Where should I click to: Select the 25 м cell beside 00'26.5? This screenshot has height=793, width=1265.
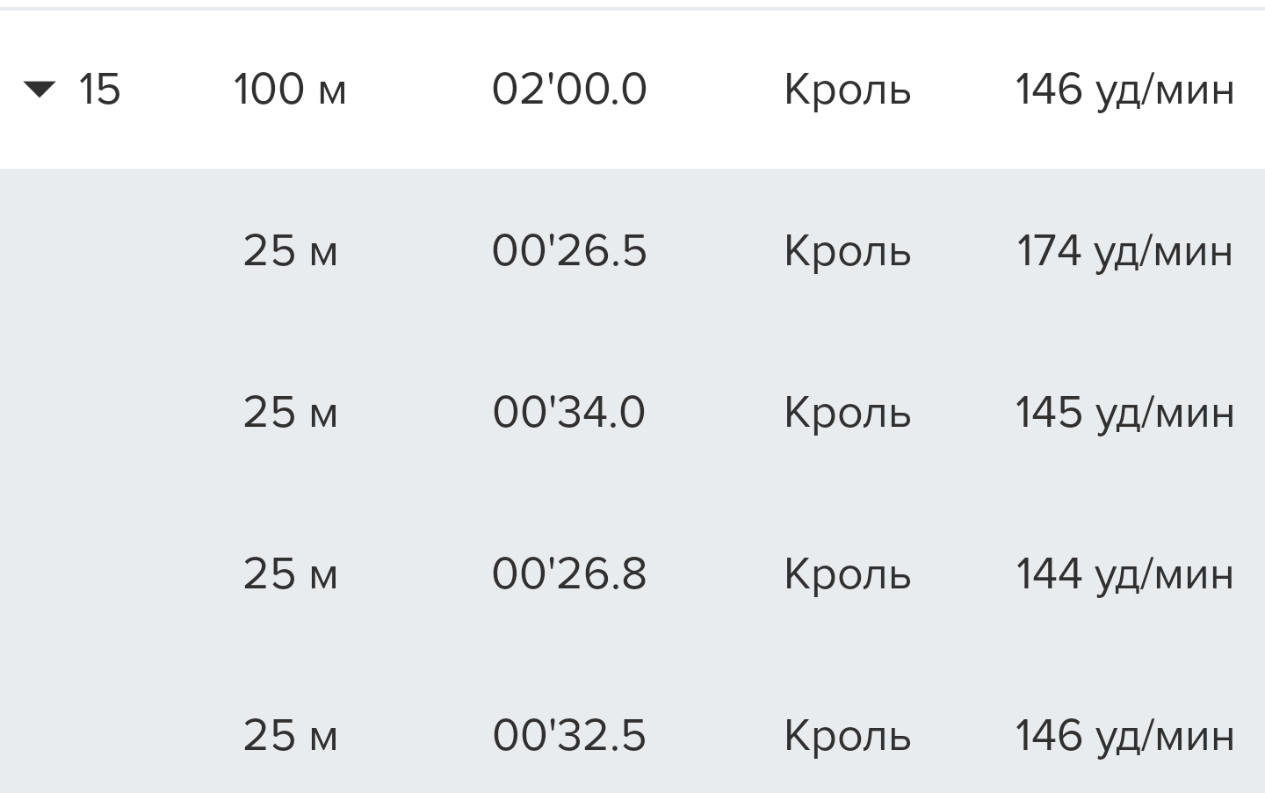click(x=290, y=251)
